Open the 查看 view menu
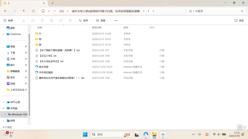 (102, 20)
